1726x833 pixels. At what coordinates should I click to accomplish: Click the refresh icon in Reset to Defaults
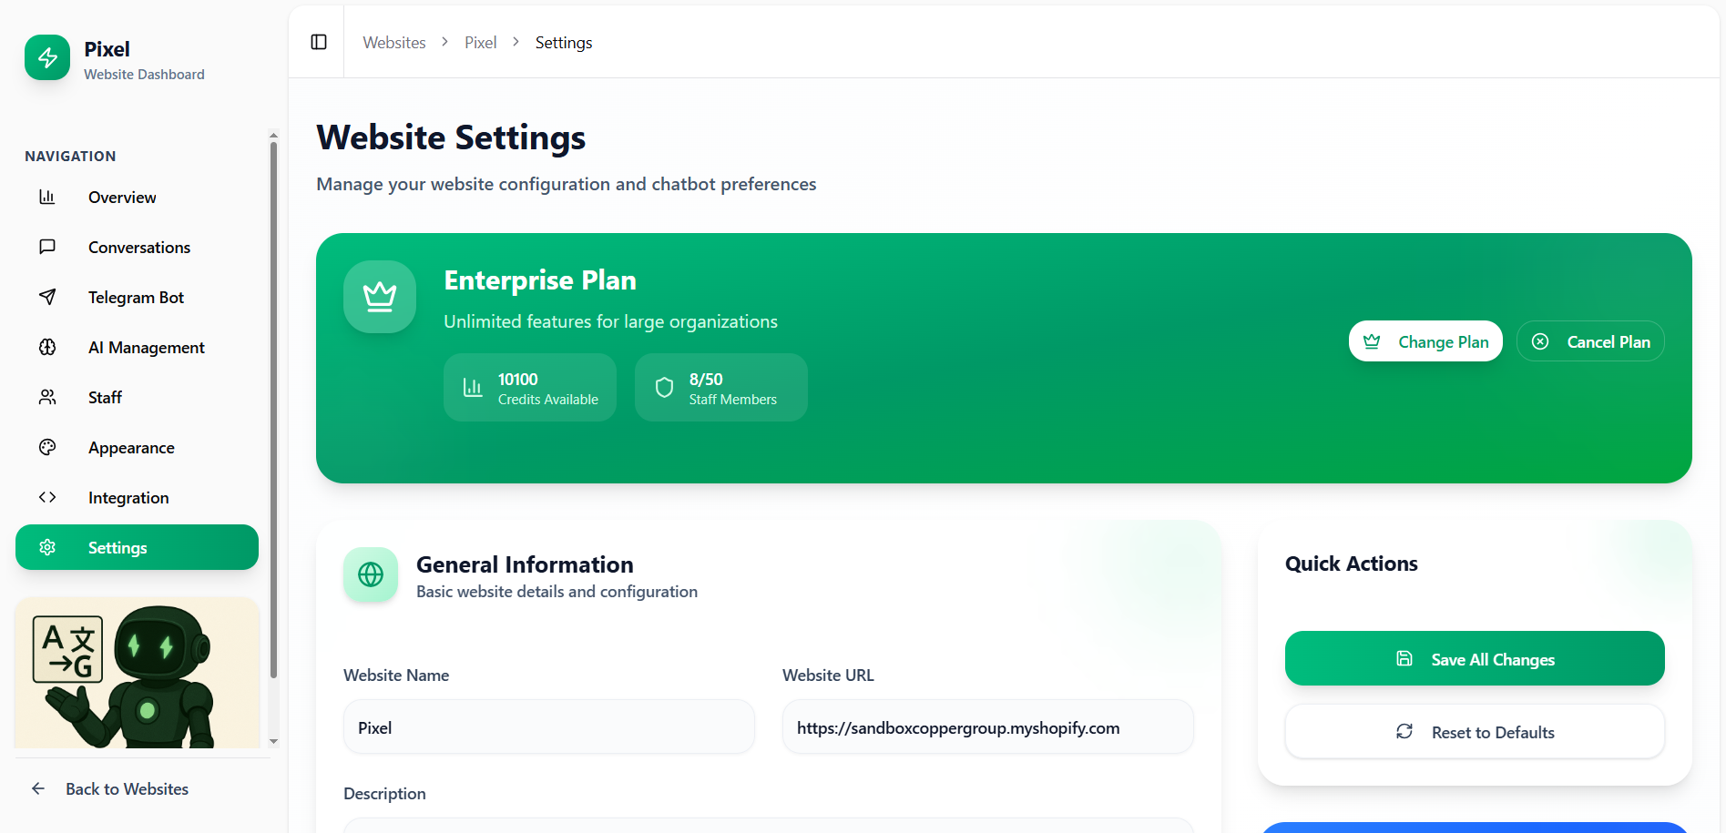point(1404,731)
